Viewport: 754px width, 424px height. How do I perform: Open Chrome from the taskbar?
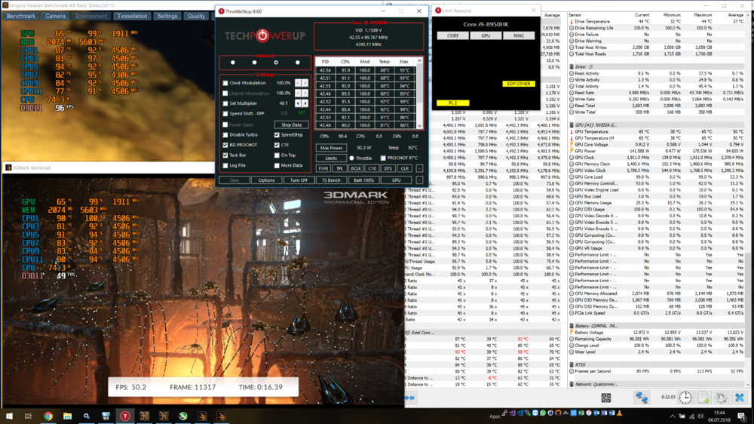[x=48, y=416]
